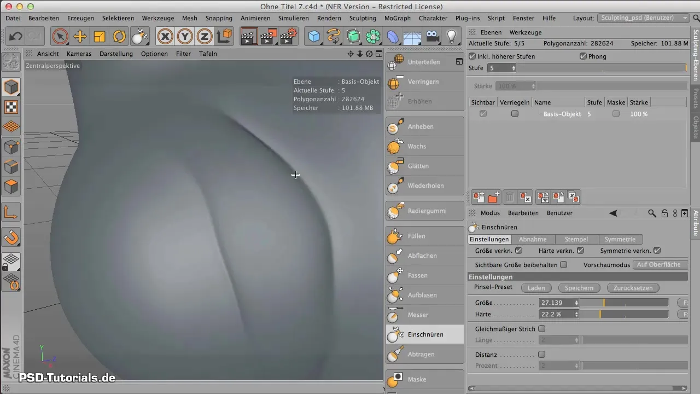Enable Gleichmäßiger Strich checkbox

point(542,329)
